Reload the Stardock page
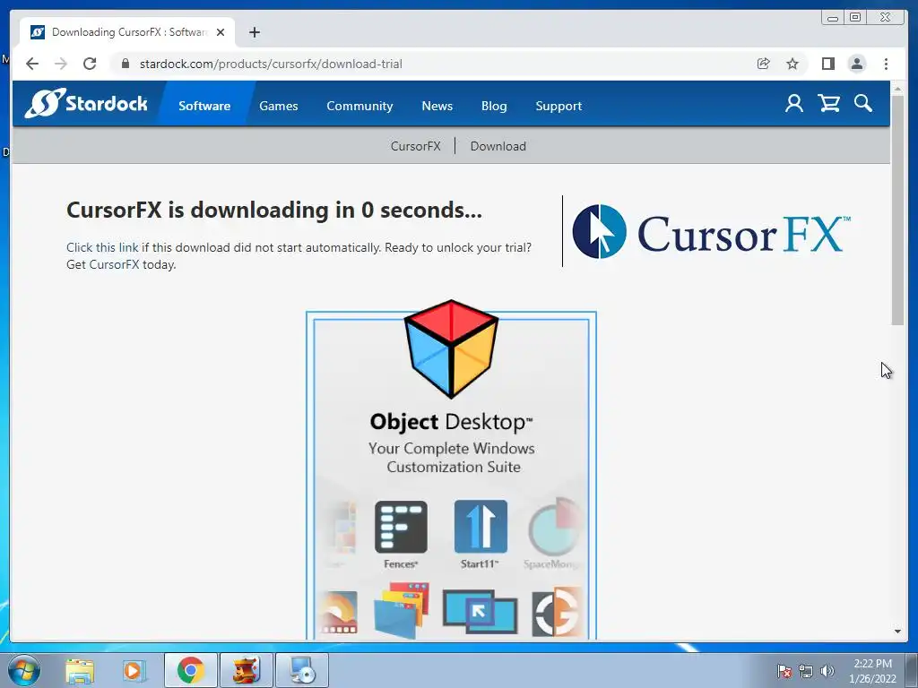The width and height of the screenshot is (918, 688). (x=90, y=64)
